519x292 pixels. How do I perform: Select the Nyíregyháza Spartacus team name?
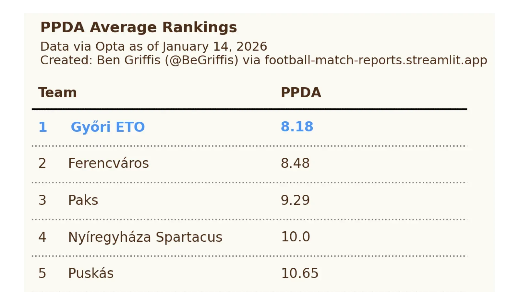coord(145,237)
